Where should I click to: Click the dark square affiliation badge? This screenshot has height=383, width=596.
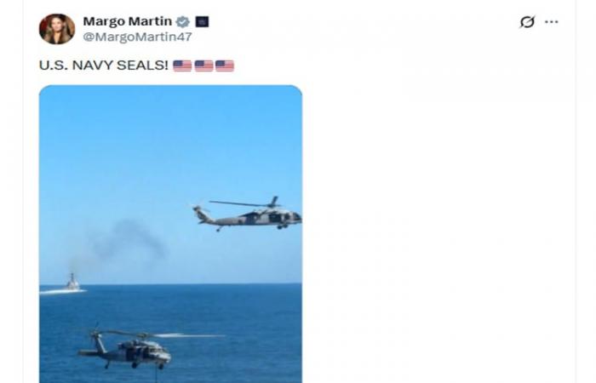point(202,21)
